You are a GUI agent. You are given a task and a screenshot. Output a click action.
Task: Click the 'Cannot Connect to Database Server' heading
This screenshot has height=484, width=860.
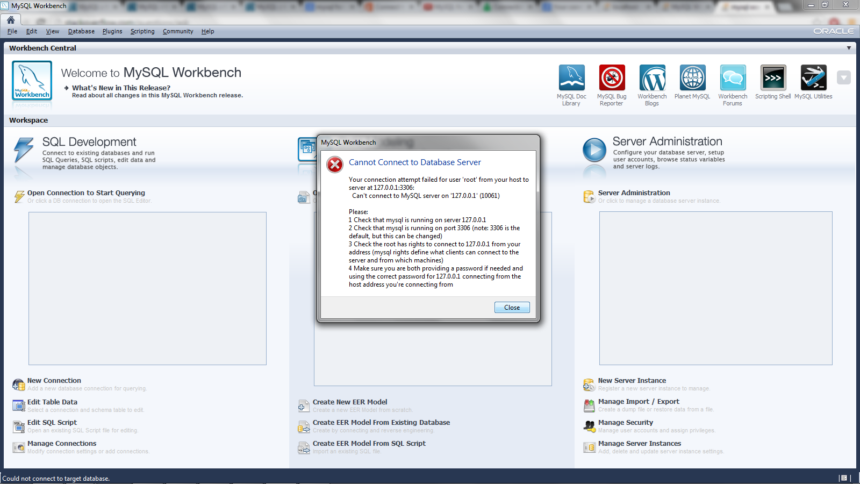[x=415, y=162]
